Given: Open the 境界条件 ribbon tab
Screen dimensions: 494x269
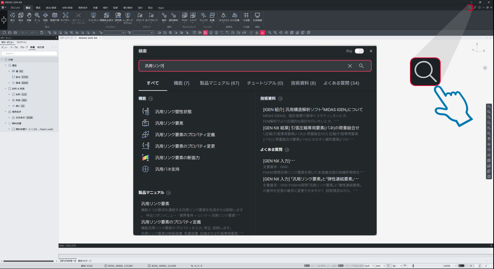Looking at the screenshot, I should coord(83,7).
